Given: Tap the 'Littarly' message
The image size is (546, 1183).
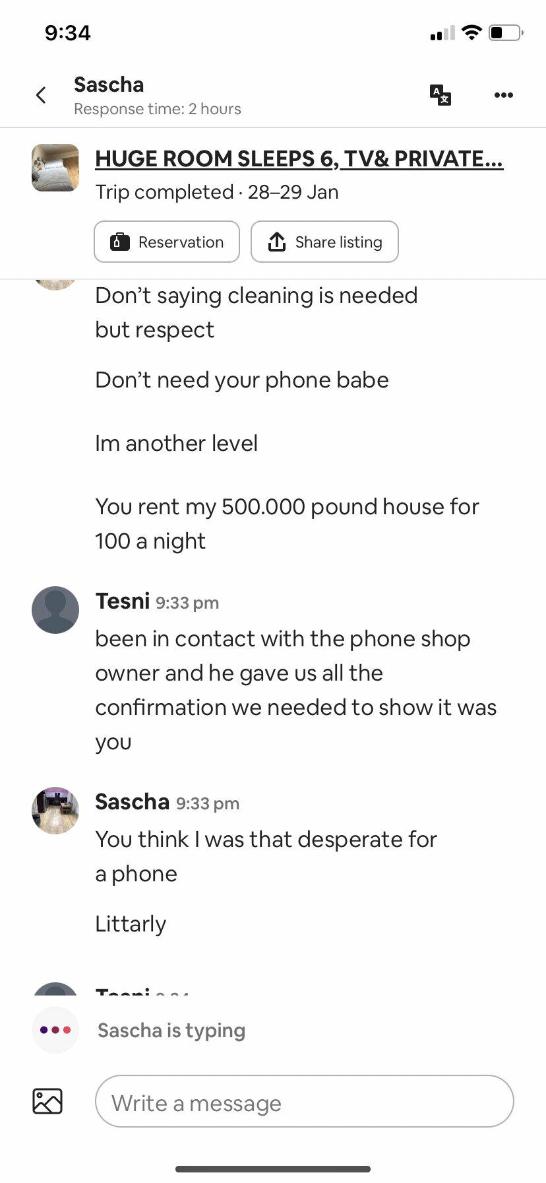Looking at the screenshot, I should tap(131, 924).
